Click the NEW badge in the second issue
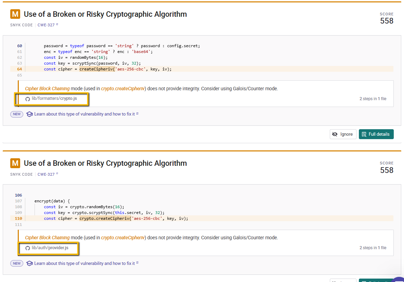Screen dimensions: 404x282 pyautogui.click(x=17, y=264)
